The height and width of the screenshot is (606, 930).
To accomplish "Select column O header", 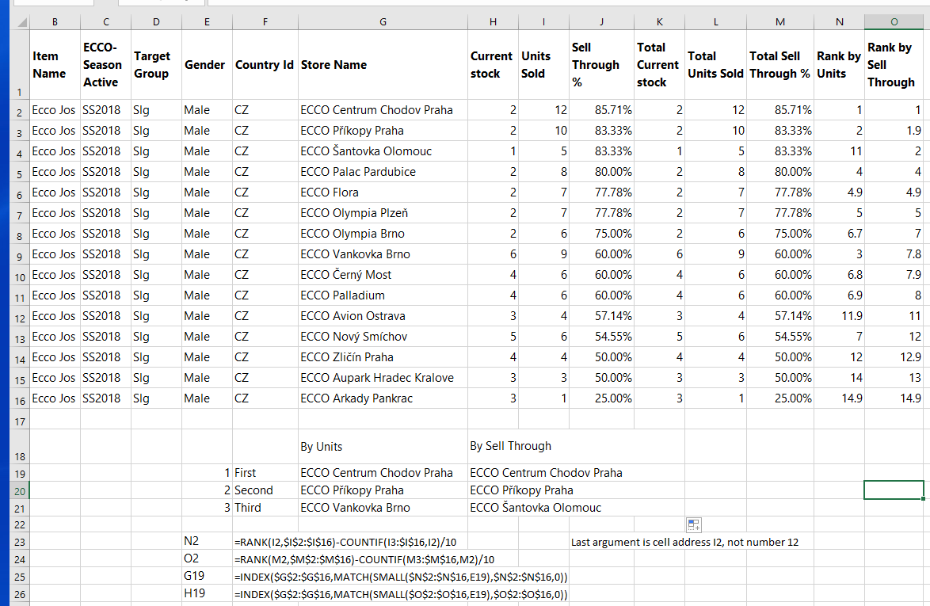I will coord(894,22).
